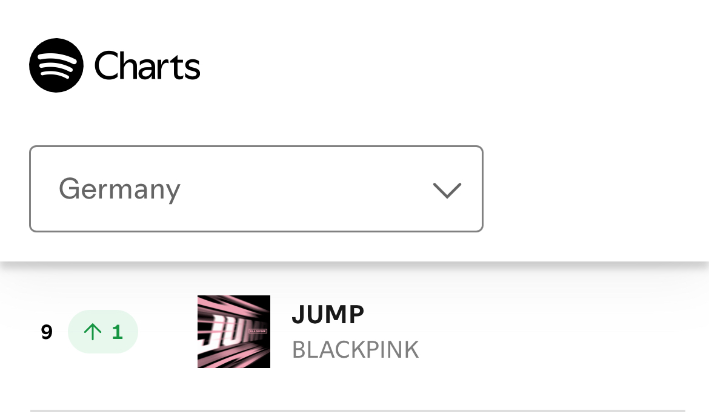This screenshot has height=414, width=709.
Task: Click the pink label on JUMP artwork
Action: click(248, 332)
